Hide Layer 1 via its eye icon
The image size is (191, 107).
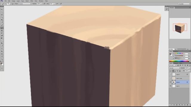[x=170, y=86]
